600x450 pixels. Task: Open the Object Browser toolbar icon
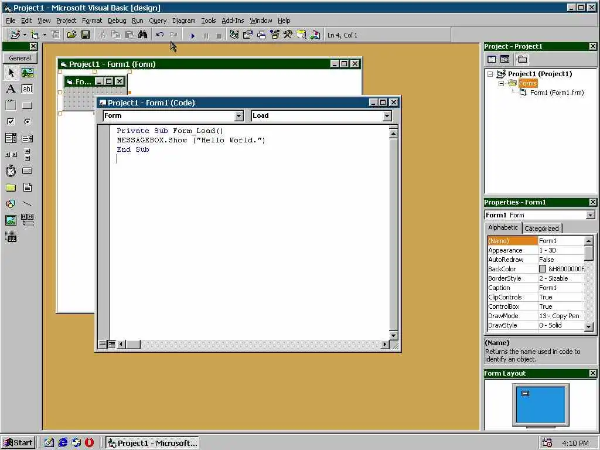point(275,35)
